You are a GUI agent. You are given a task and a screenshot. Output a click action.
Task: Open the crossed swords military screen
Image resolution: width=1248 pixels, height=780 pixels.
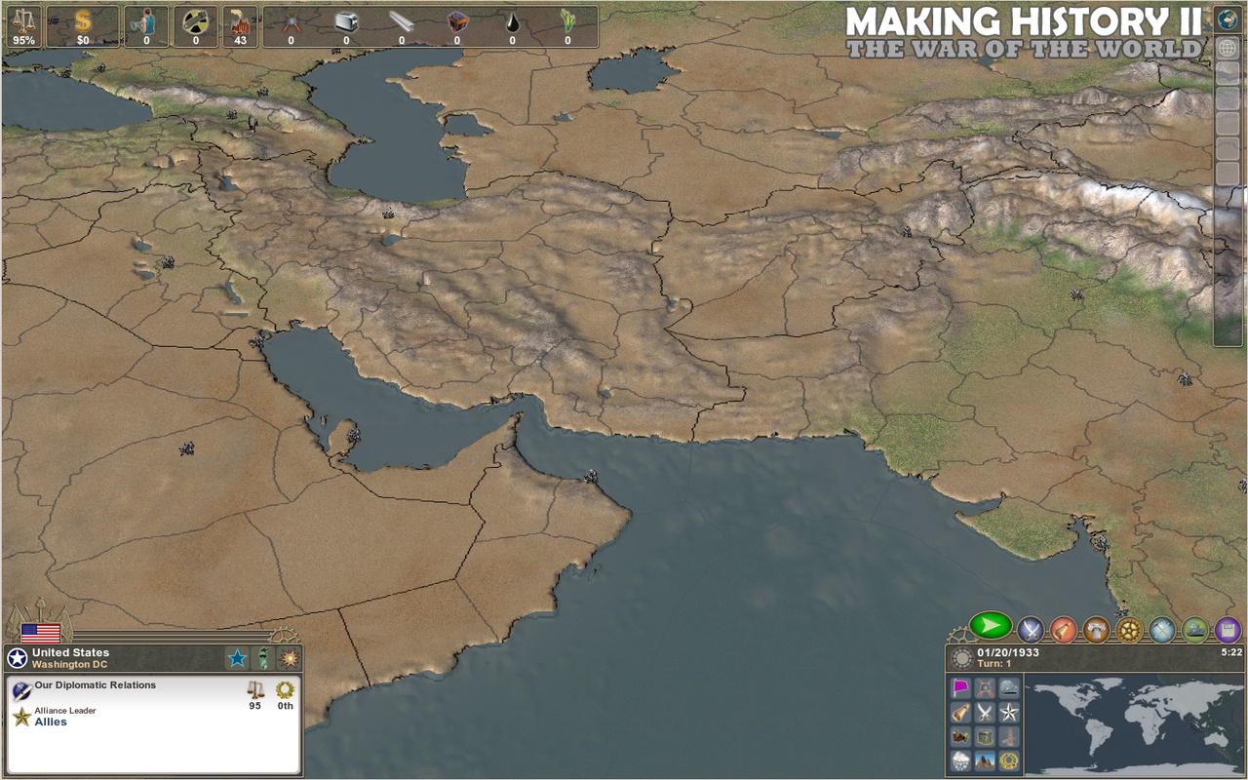click(1030, 632)
